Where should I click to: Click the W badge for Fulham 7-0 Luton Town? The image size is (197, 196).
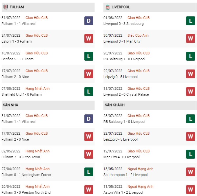(x=89, y=154)
